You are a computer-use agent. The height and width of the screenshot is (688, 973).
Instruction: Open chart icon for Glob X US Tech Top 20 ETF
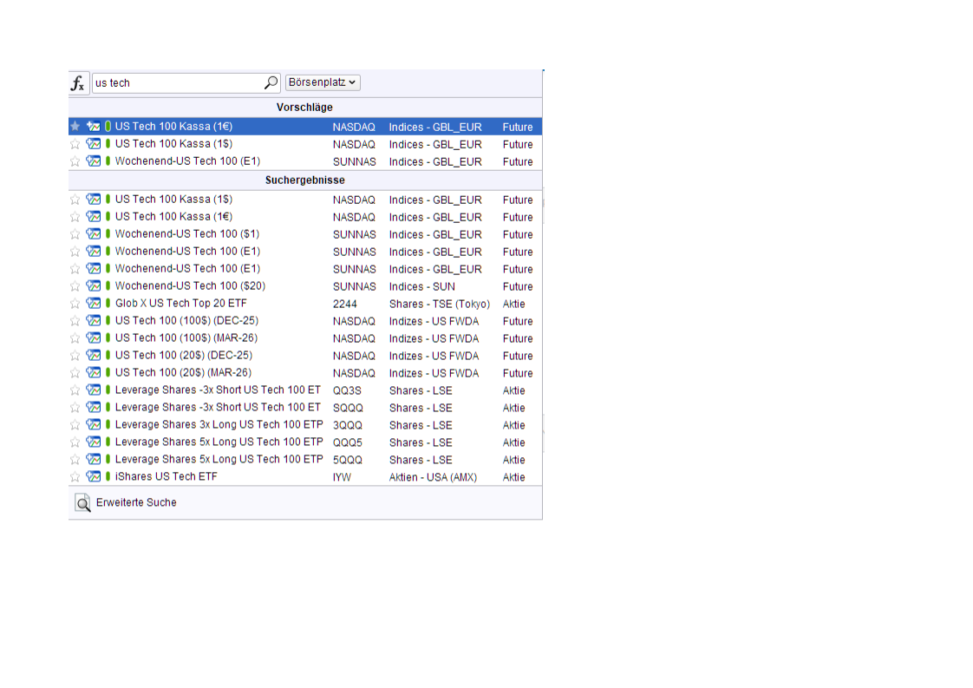[94, 304]
